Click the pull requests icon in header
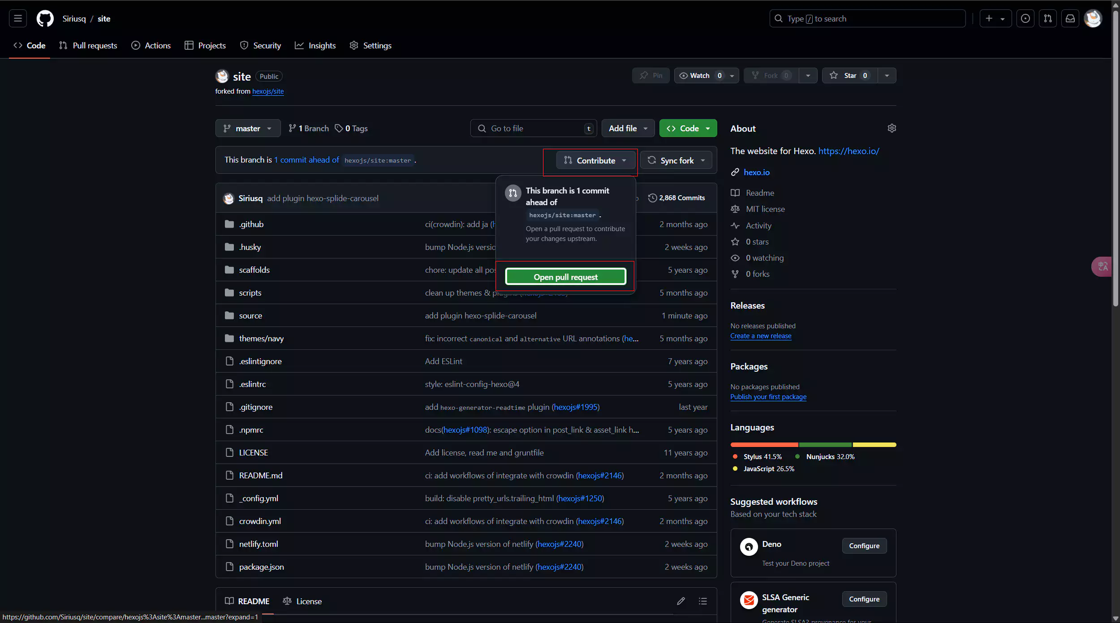This screenshot has height=623, width=1120. pos(1047,19)
